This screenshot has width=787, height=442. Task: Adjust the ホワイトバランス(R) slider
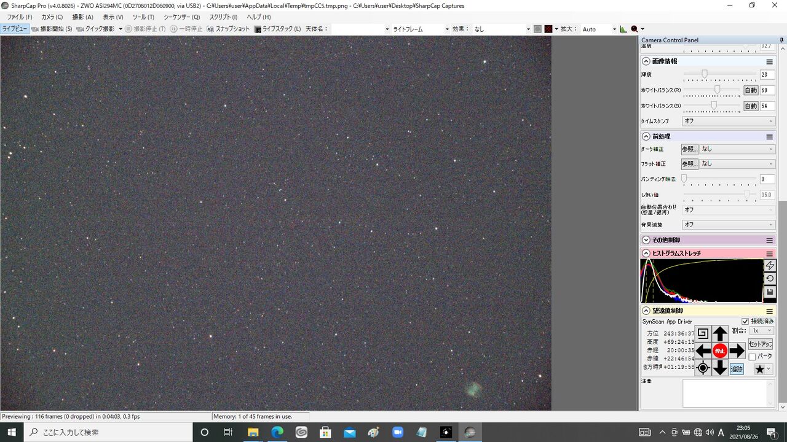click(x=711, y=90)
